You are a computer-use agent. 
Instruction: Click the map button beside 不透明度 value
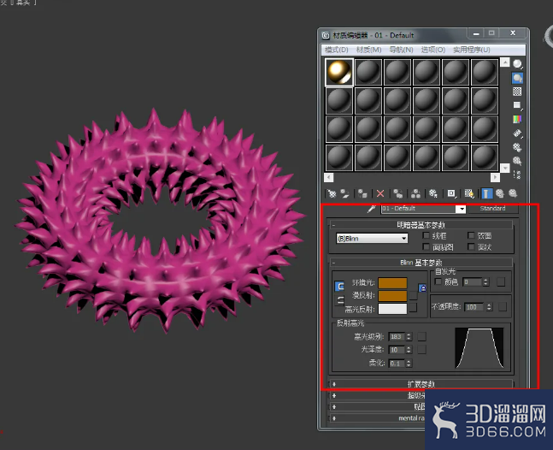(x=503, y=307)
